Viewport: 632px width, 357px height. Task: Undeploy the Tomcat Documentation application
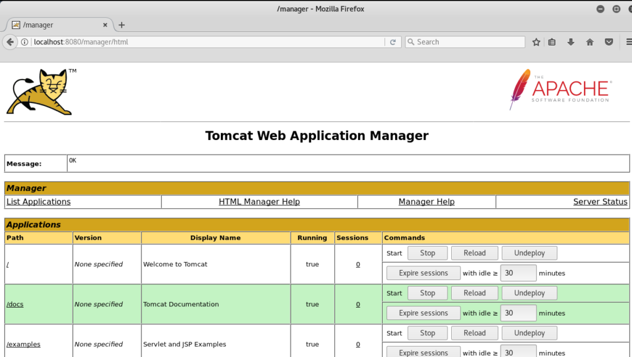[529, 293]
